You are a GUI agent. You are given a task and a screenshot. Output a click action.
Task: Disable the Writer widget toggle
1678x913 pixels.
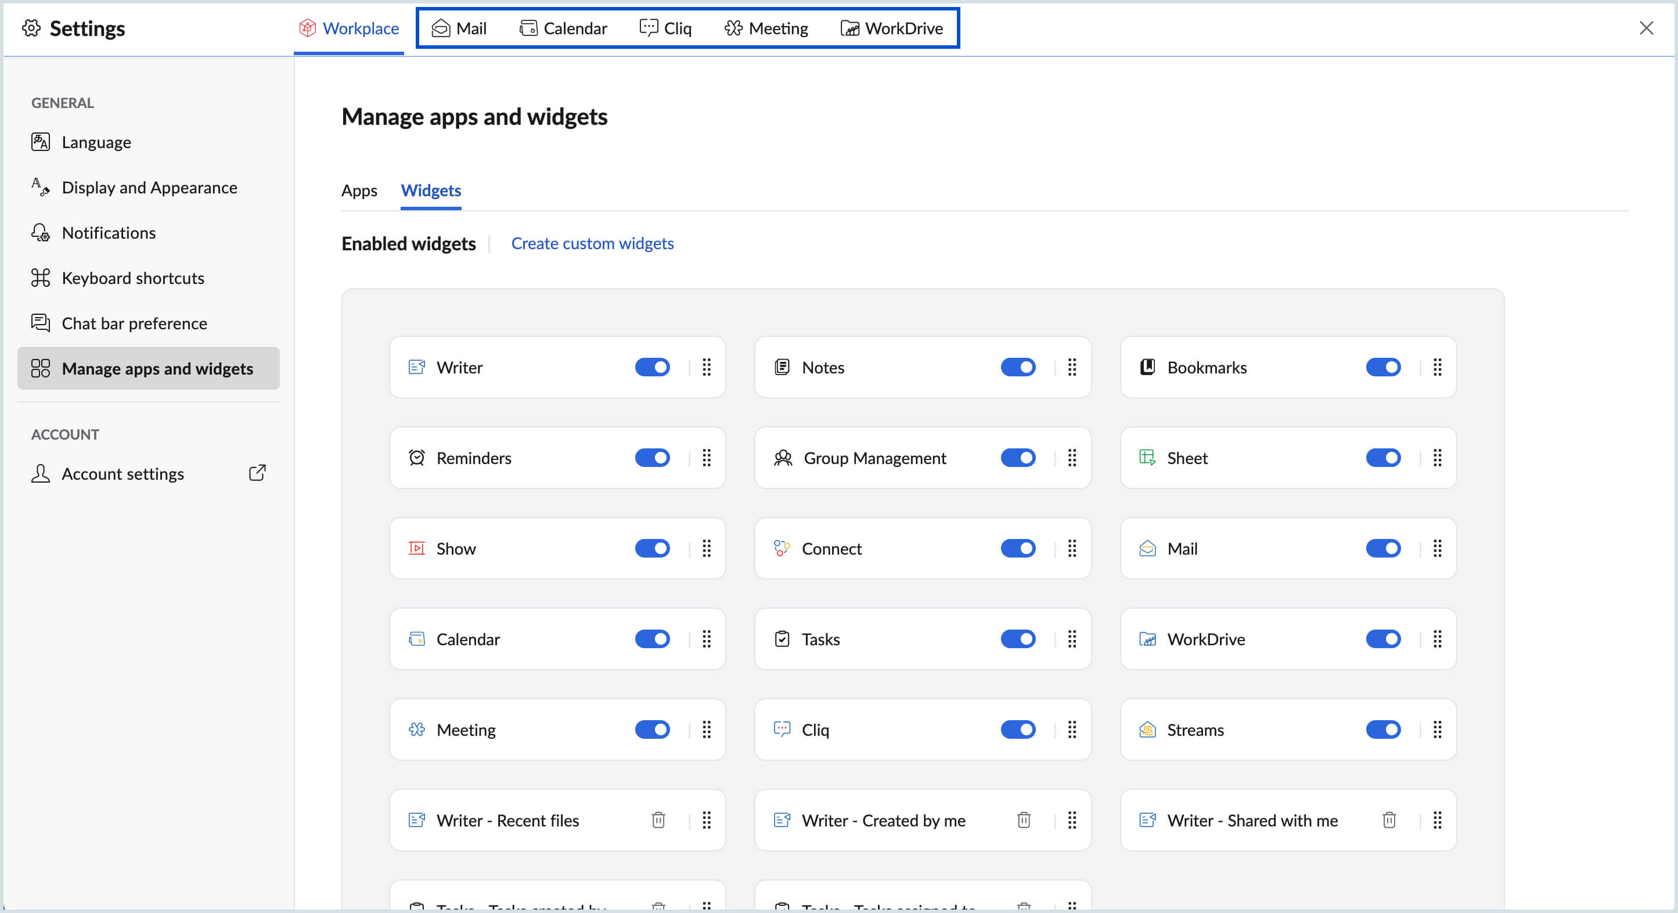click(652, 368)
